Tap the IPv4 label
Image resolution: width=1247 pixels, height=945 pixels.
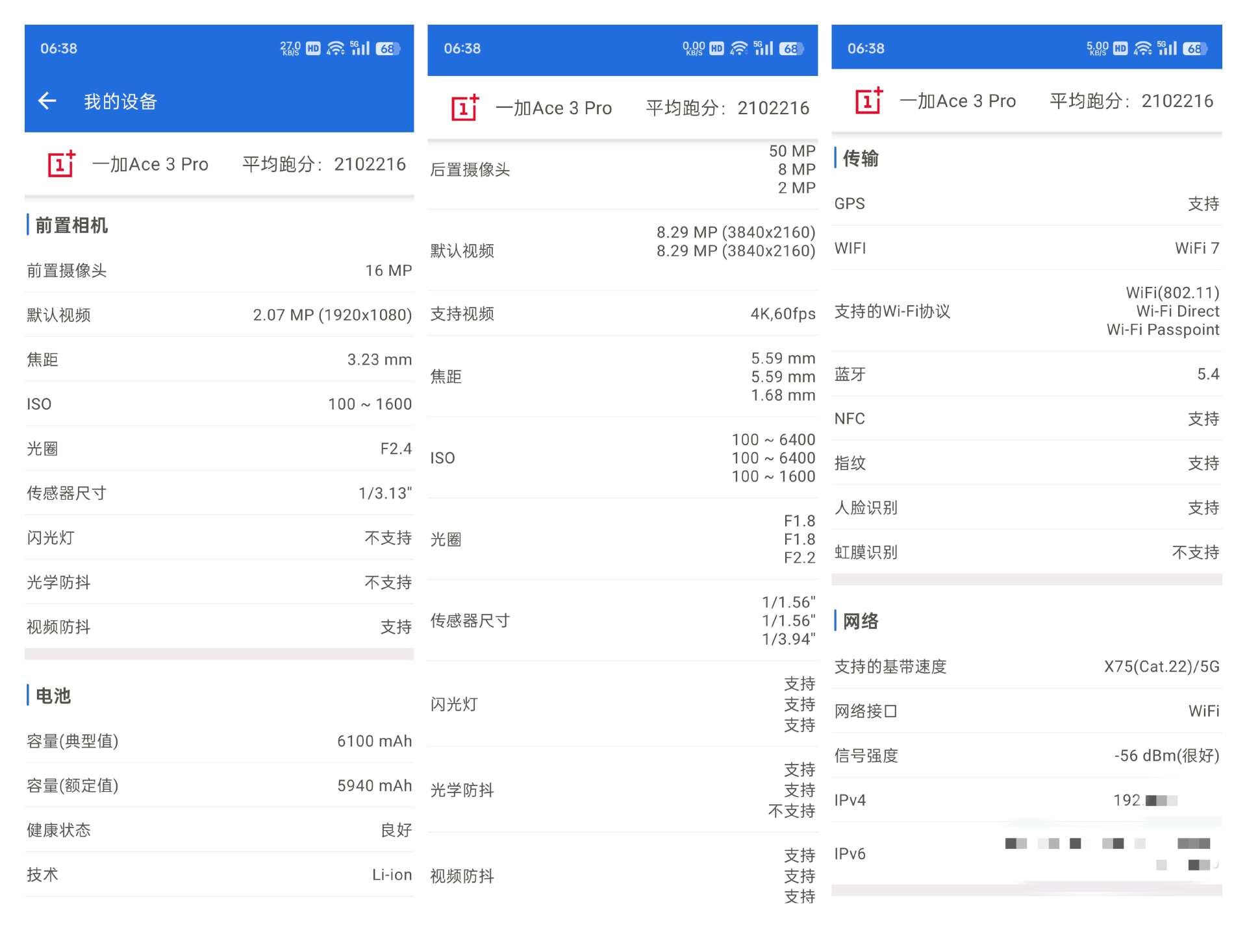point(850,800)
